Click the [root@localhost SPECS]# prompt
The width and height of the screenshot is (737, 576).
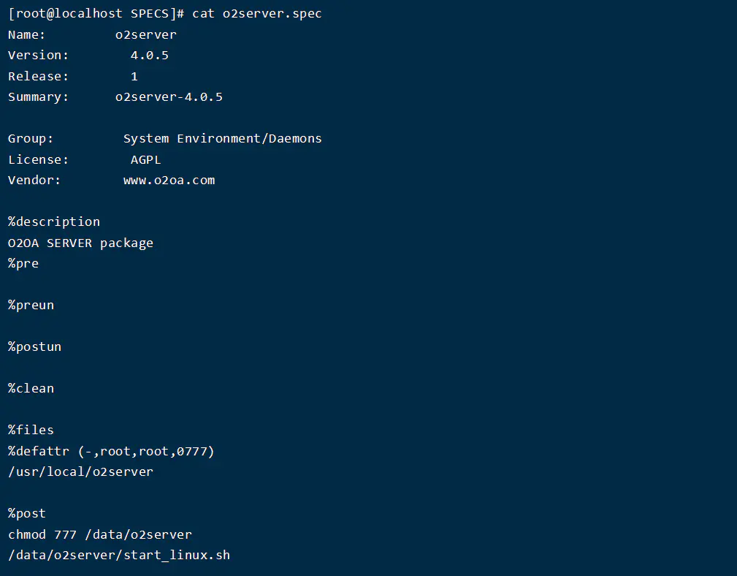96,14
